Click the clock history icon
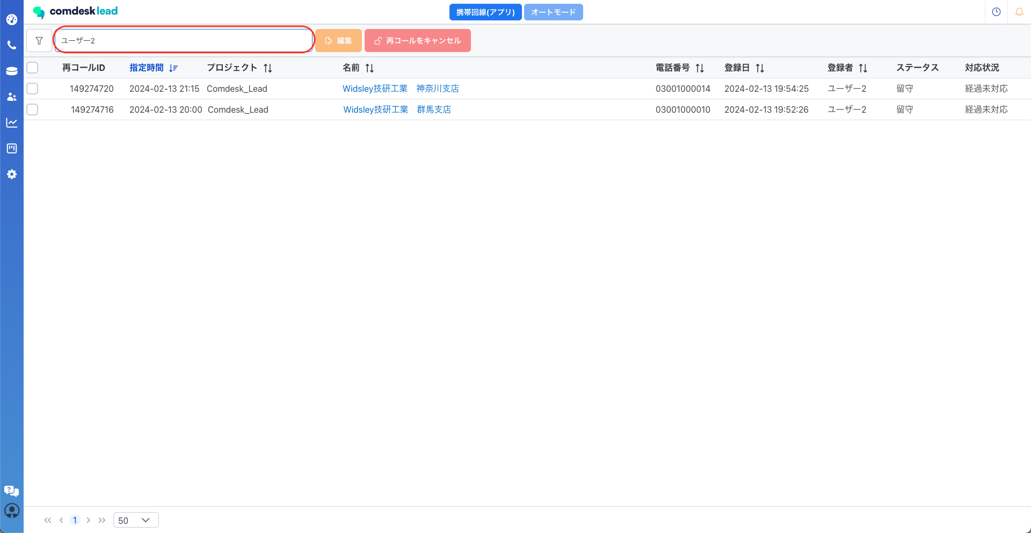This screenshot has height=533, width=1031. pos(996,12)
